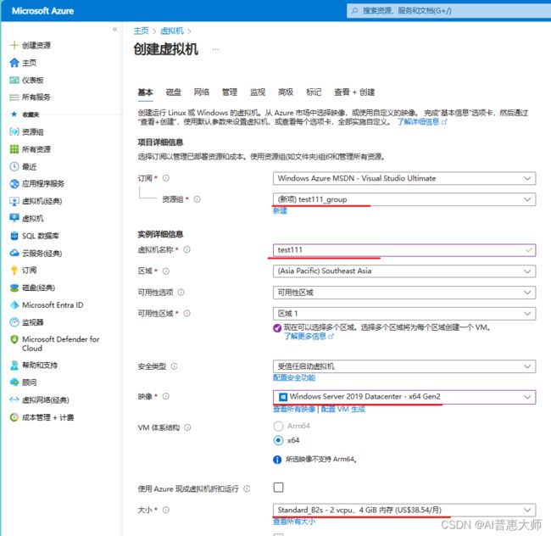
Task: Click the Microsoft Azure logo text
Action: pos(42,11)
